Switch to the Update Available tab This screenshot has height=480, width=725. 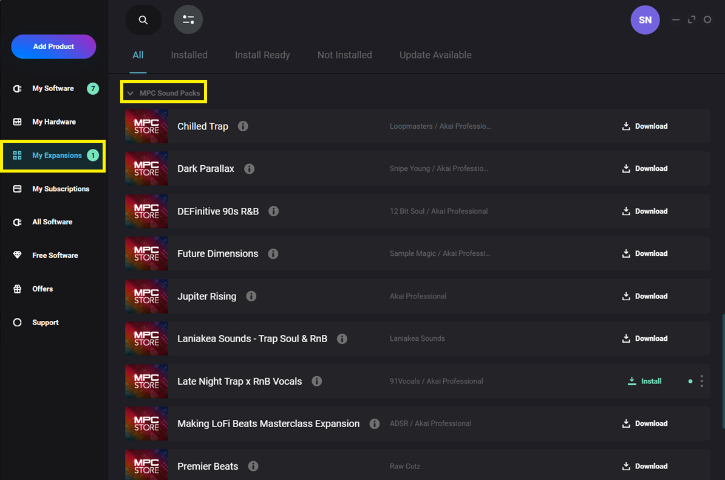click(435, 55)
